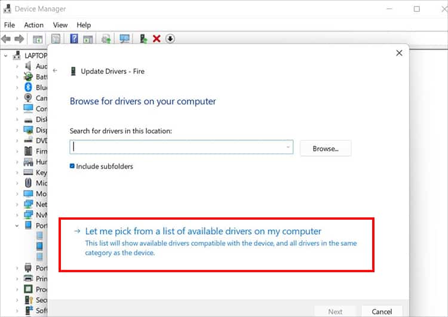The image size is (448, 317).
Task: Select the LAPTOP root tree label
Action: 36,56
